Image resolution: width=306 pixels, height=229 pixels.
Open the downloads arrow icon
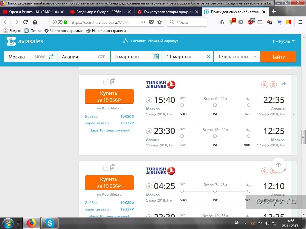click(x=232, y=21)
